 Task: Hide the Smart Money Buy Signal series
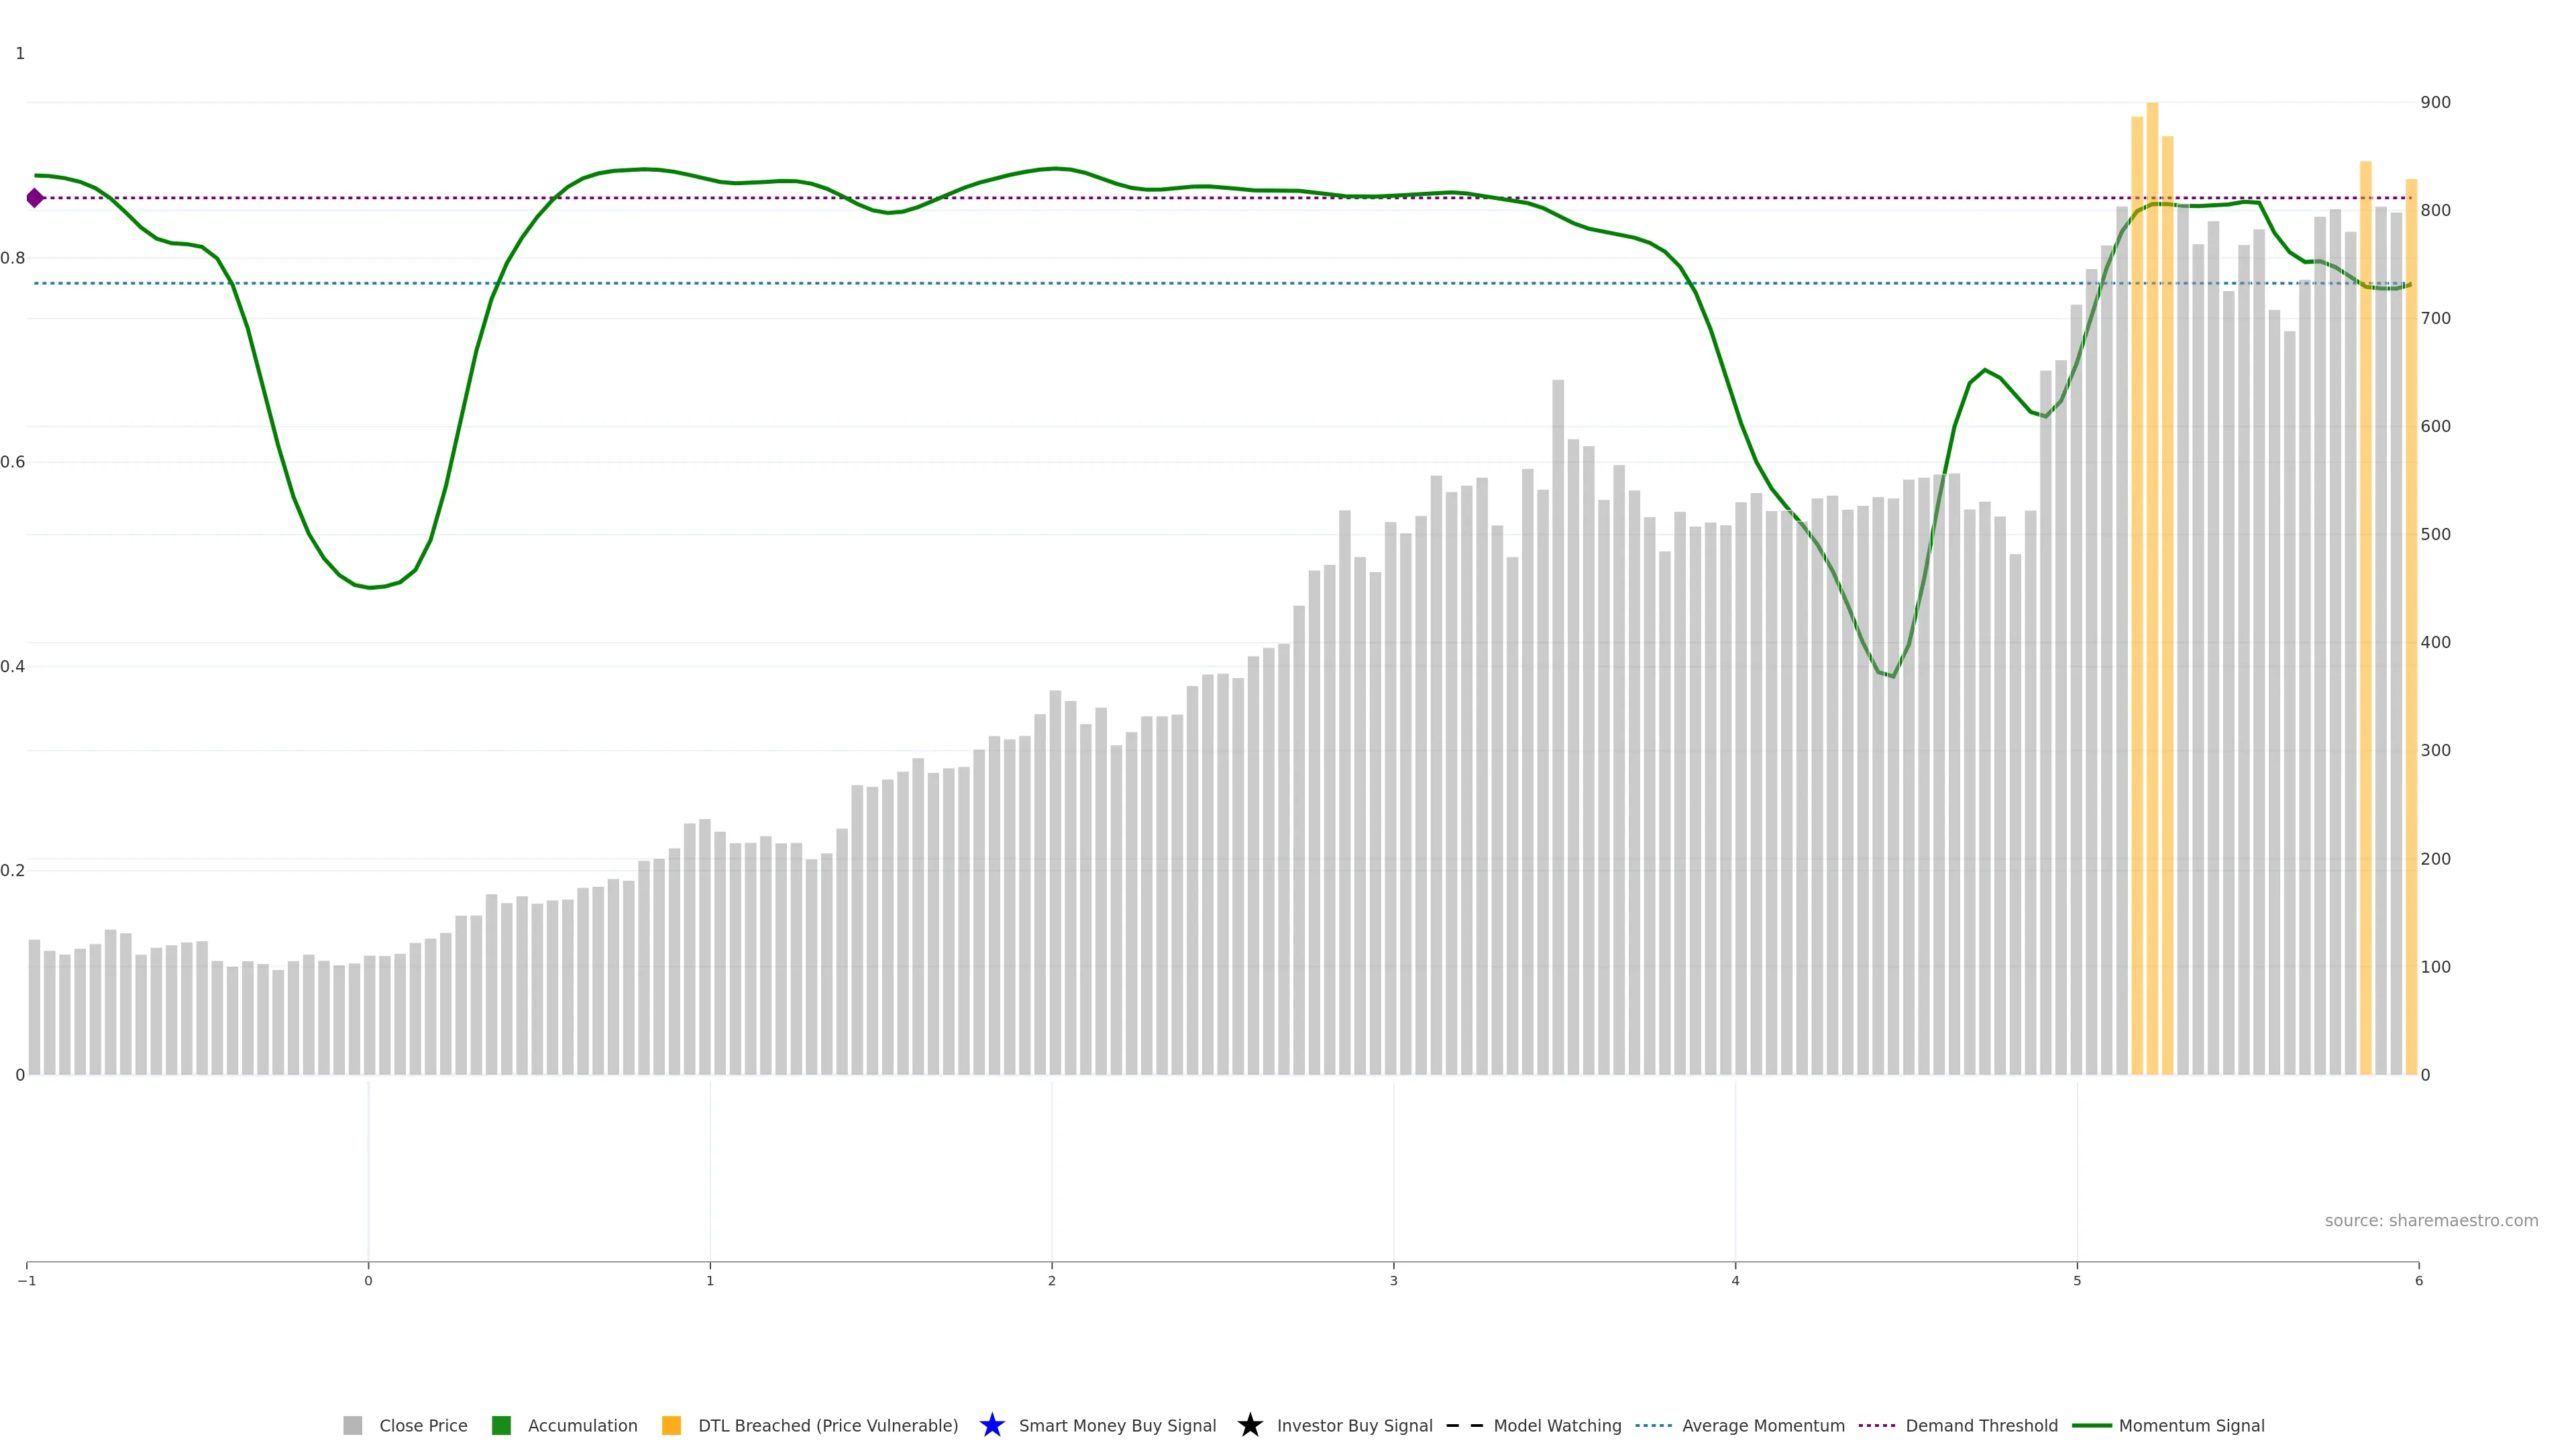[1117, 1425]
